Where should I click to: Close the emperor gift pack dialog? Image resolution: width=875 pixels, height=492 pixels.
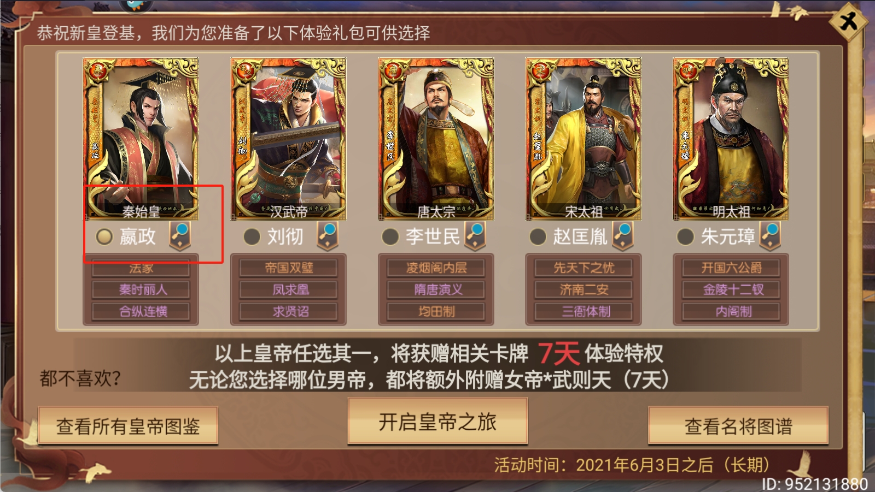[x=848, y=22]
